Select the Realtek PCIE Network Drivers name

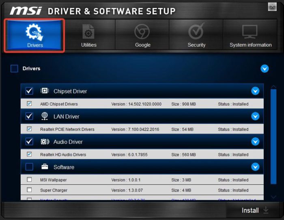coord(67,129)
